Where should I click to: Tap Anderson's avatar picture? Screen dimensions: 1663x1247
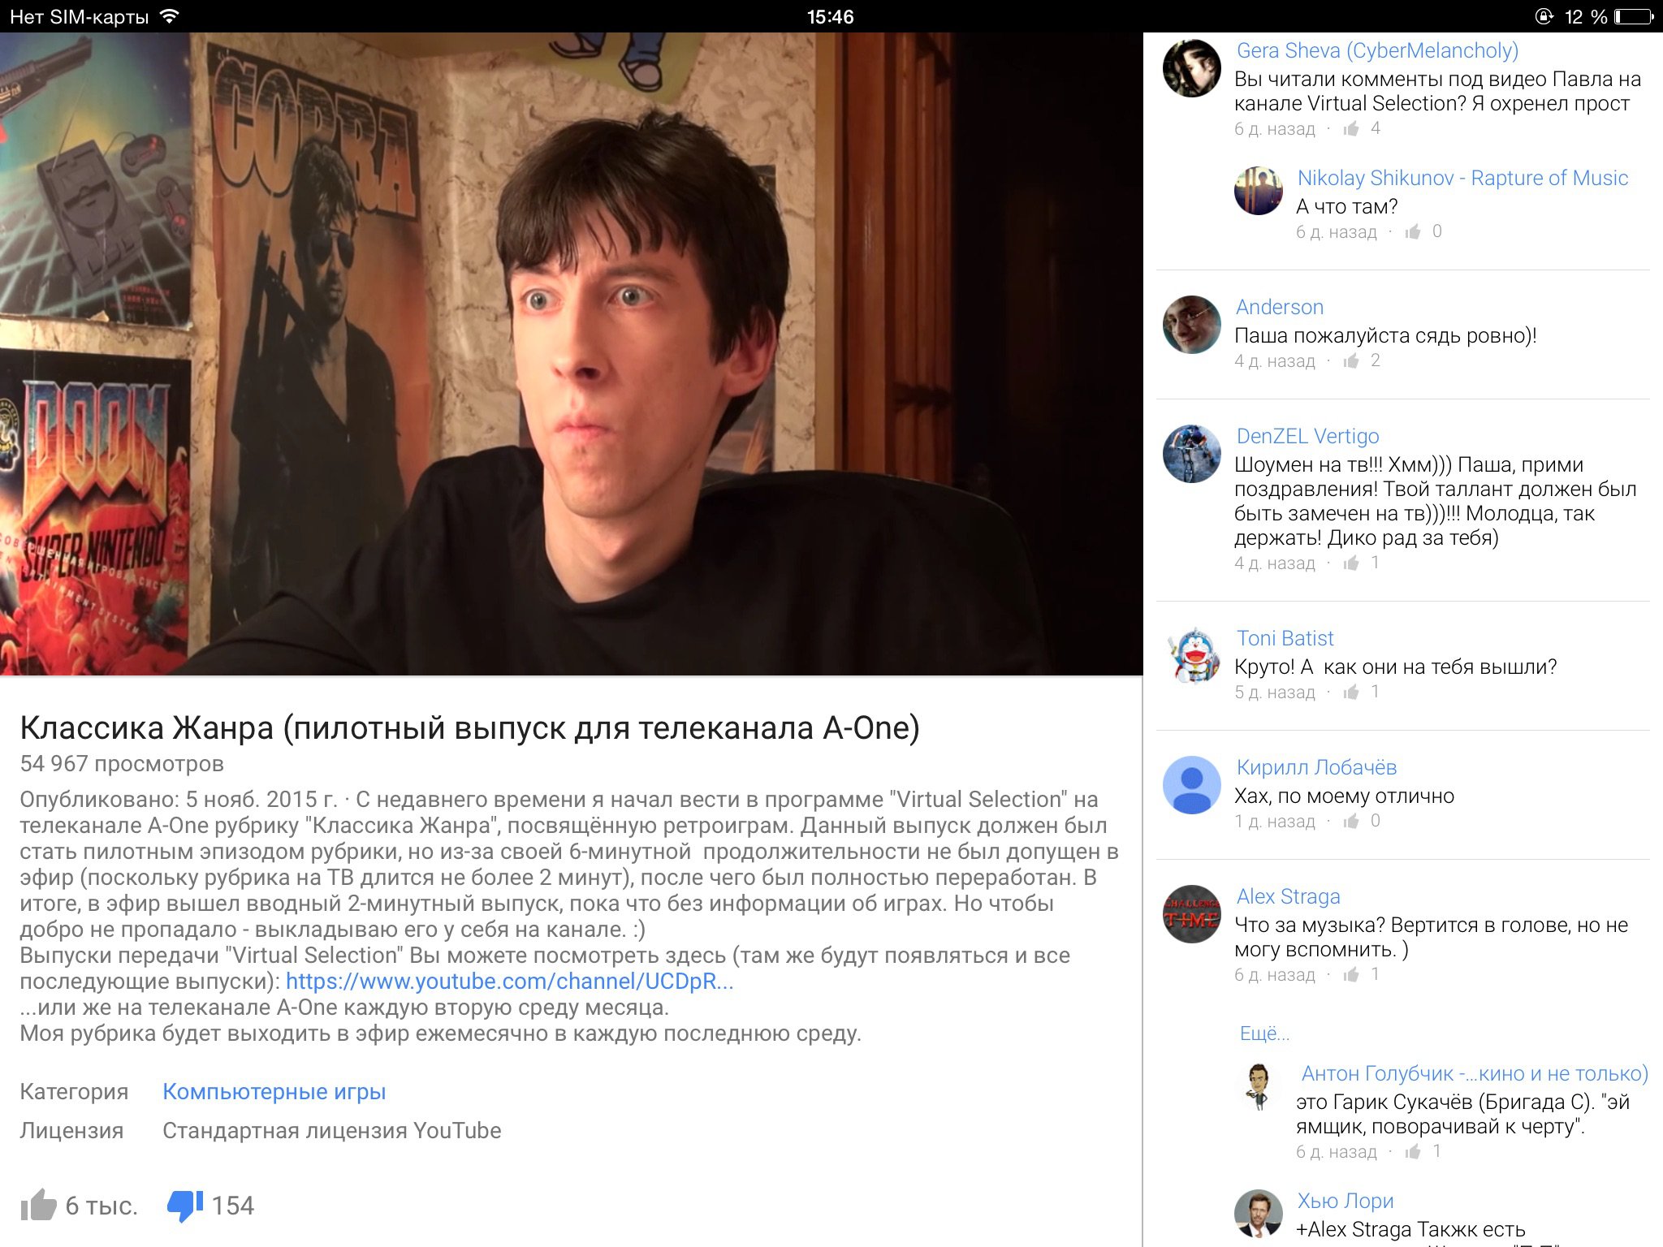(x=1192, y=325)
